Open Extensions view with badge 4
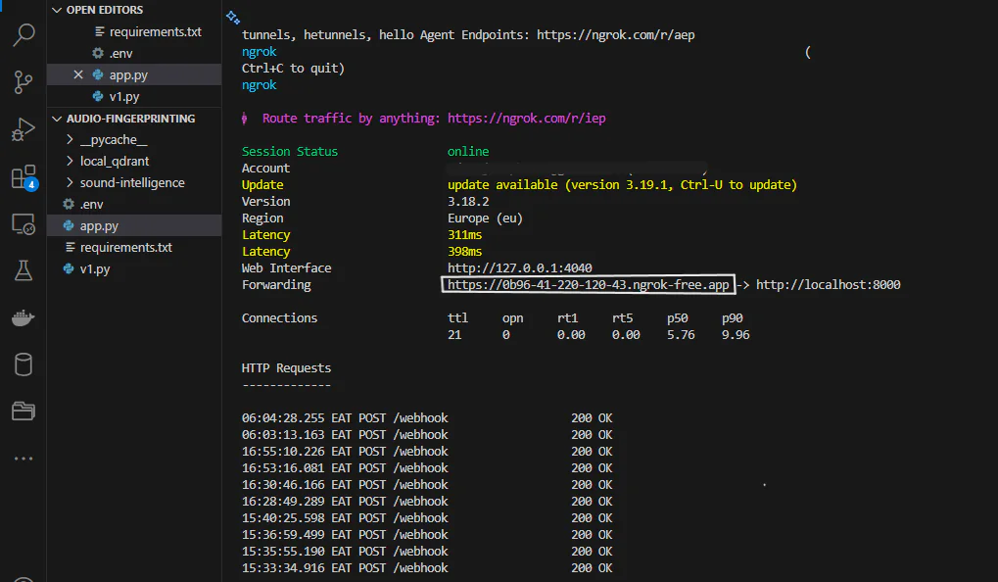Screen dimensions: 998x582 [x=24, y=177]
